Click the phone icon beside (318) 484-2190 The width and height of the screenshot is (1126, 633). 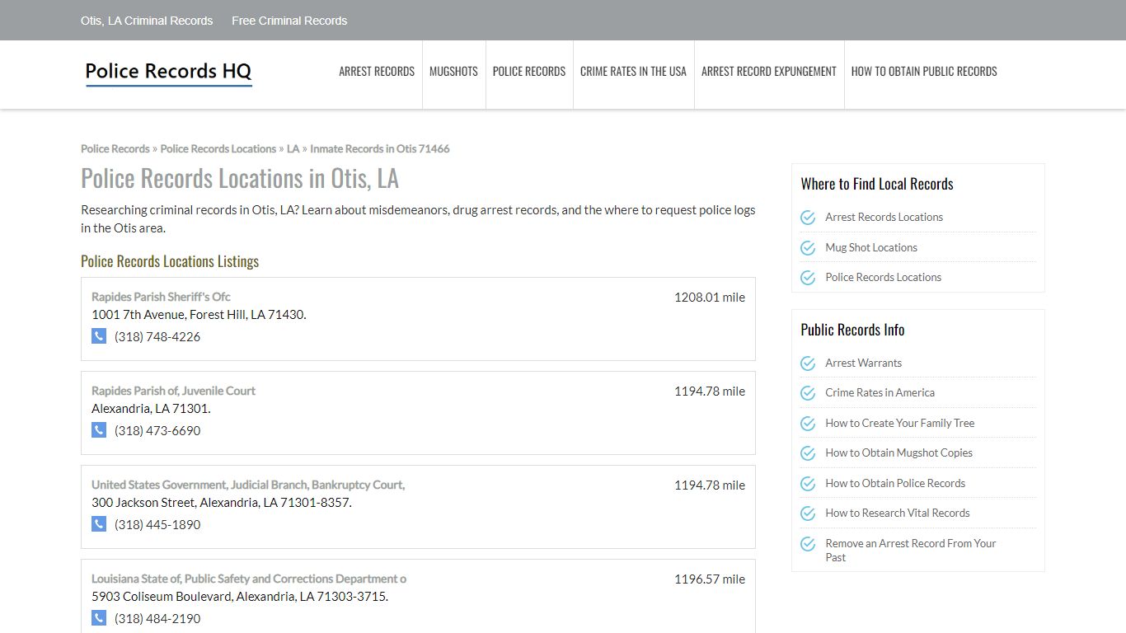click(99, 618)
